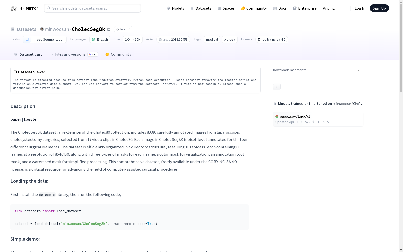Click the English language globe icon

click(x=93, y=39)
